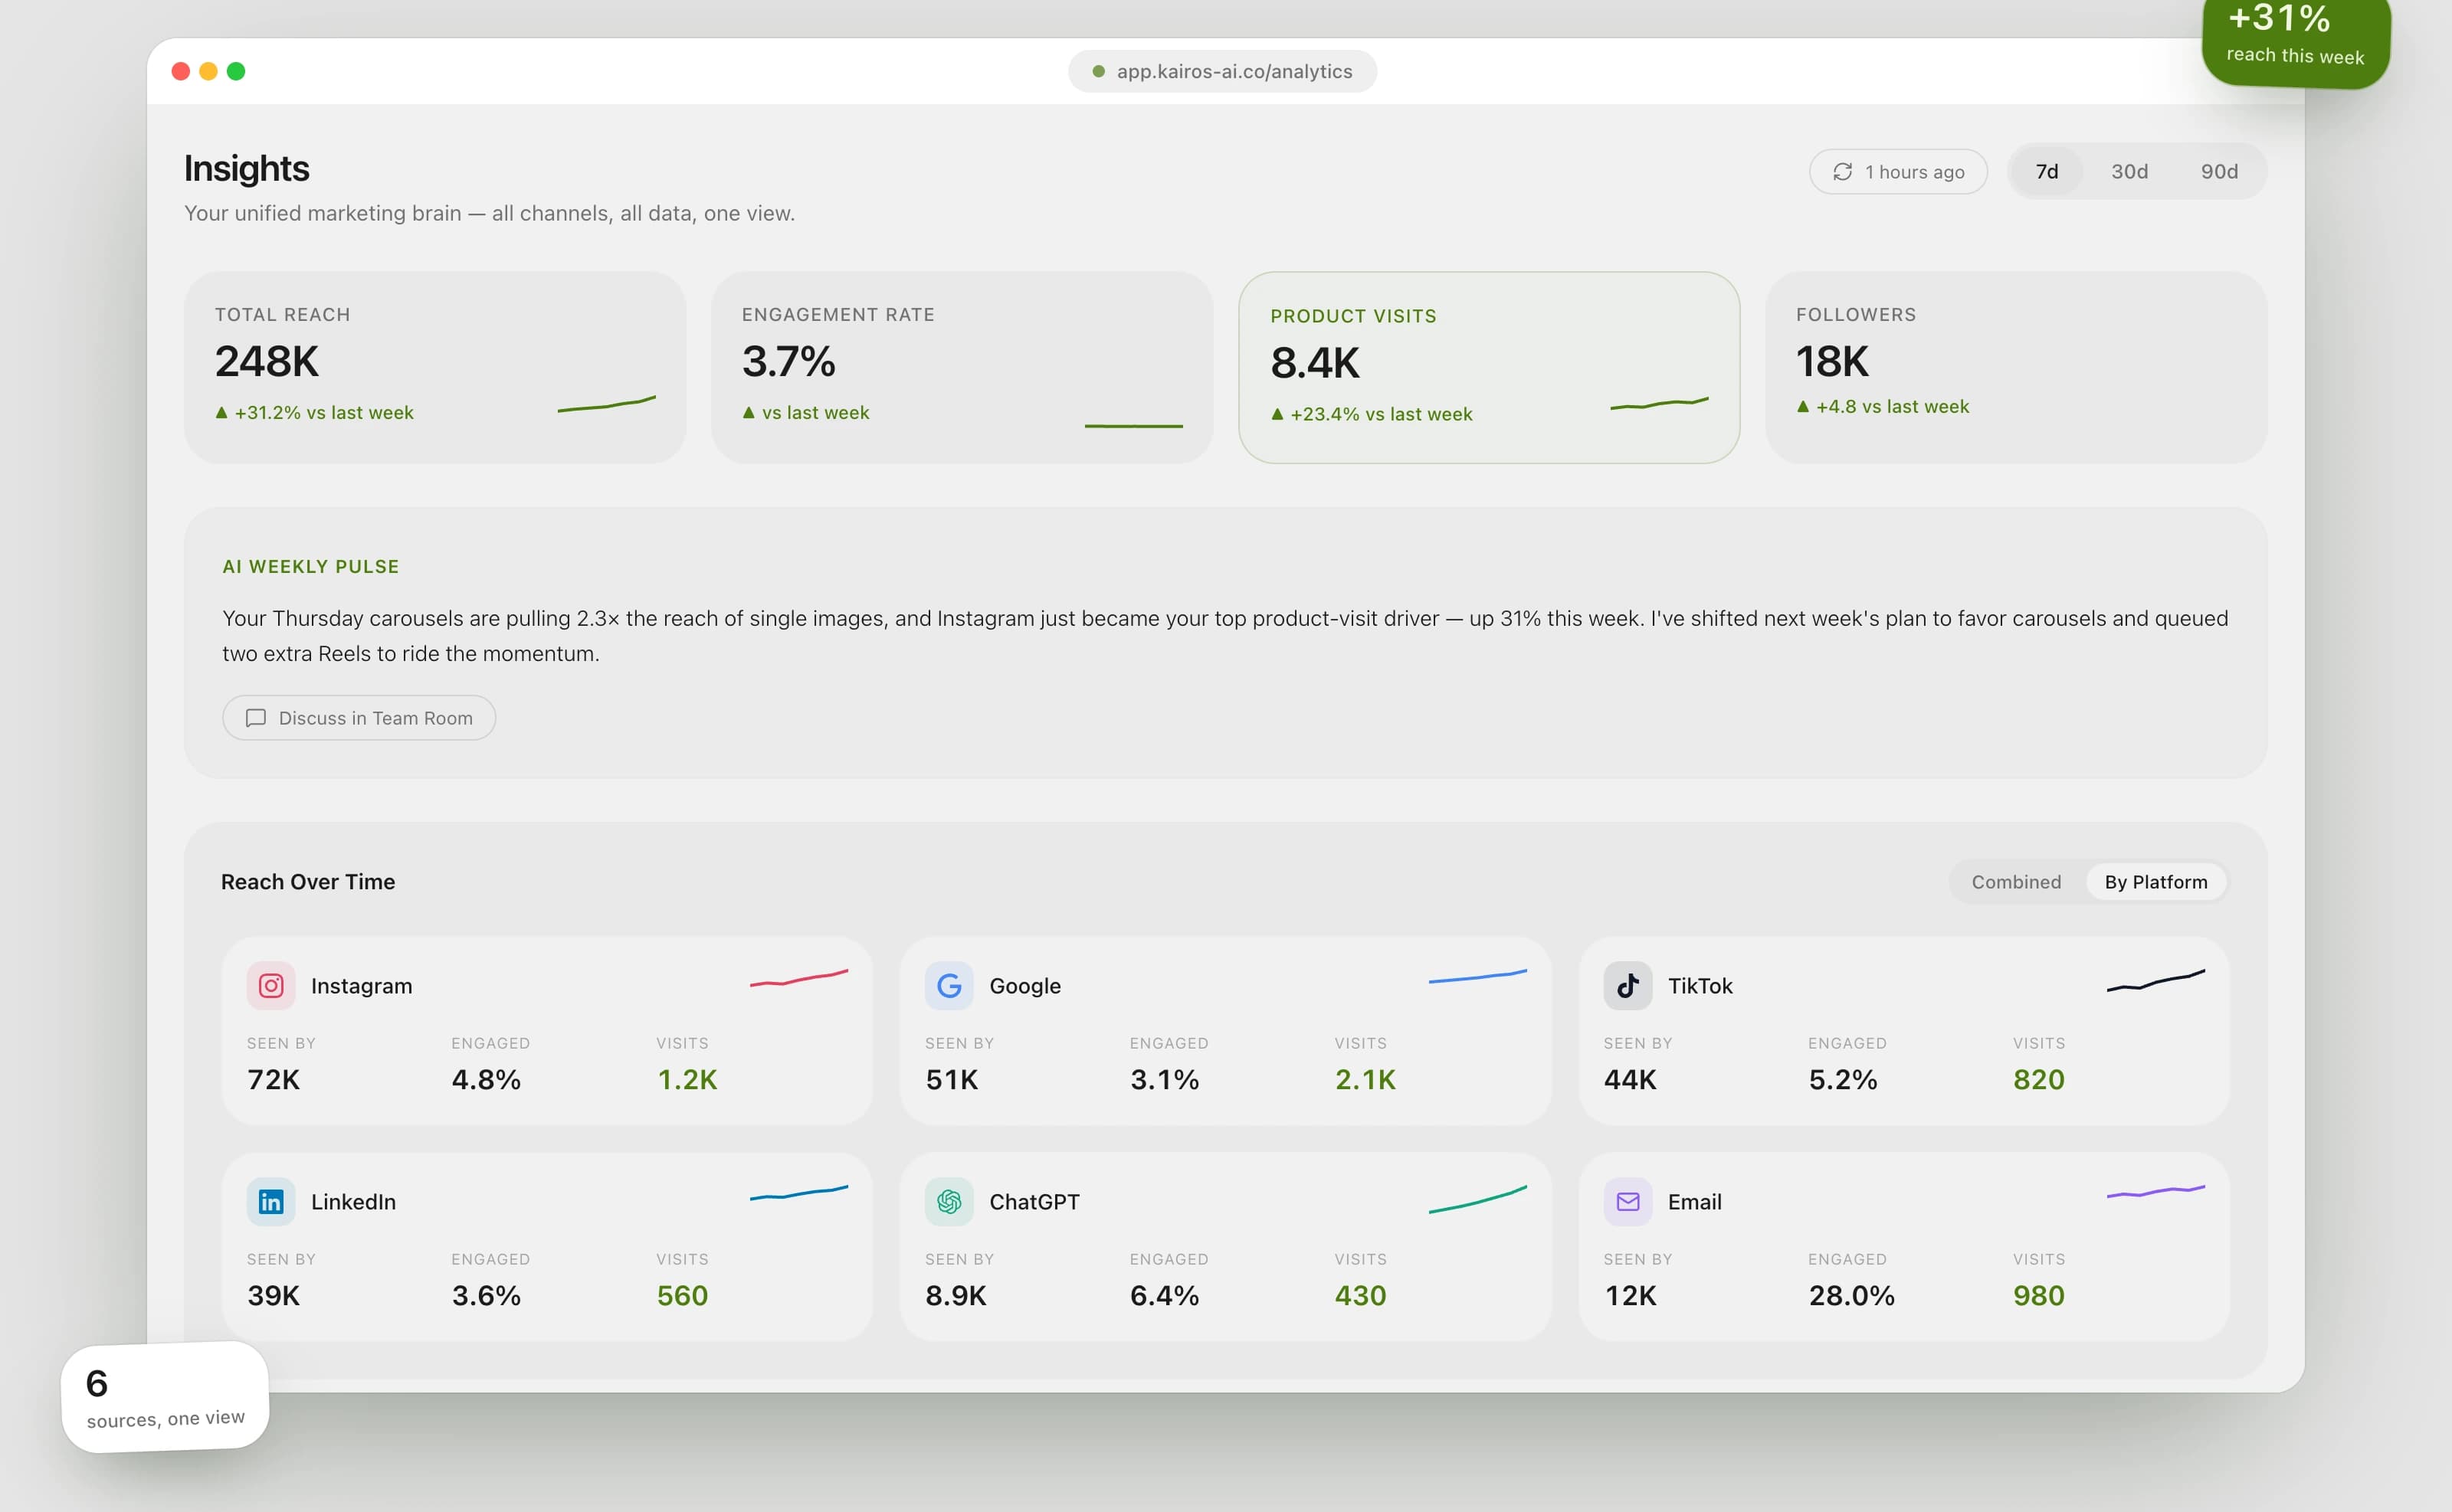
Task: Click the TikTok platform name
Action: (1700, 986)
